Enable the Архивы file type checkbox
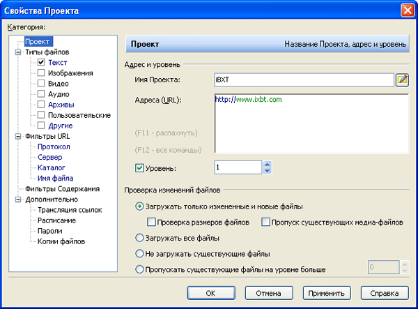418x309 pixels. pos(41,104)
